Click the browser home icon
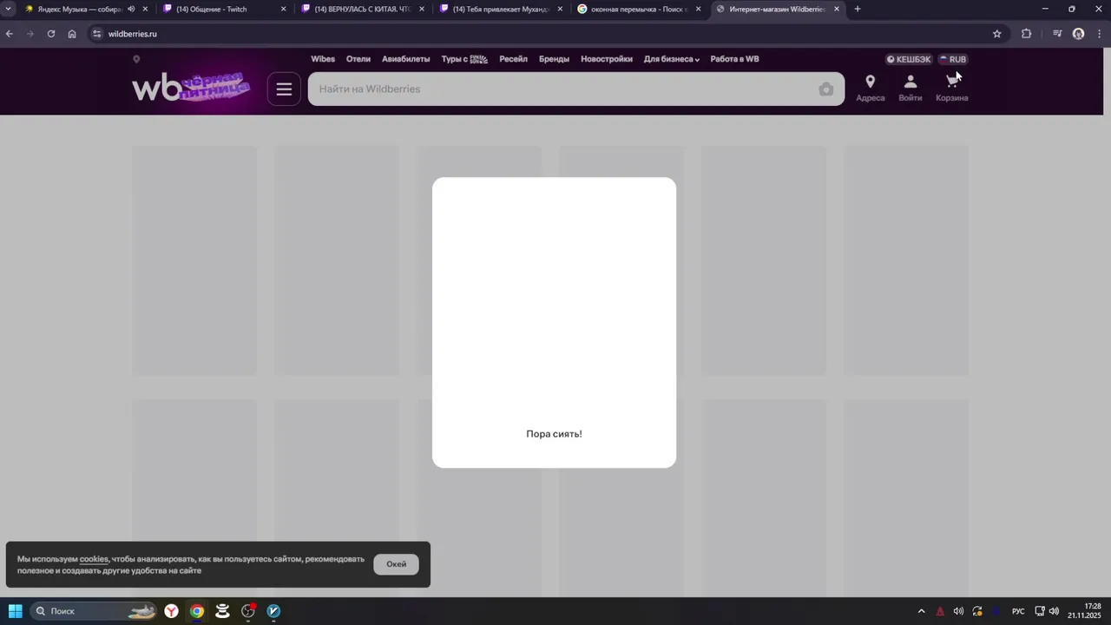 [72, 34]
